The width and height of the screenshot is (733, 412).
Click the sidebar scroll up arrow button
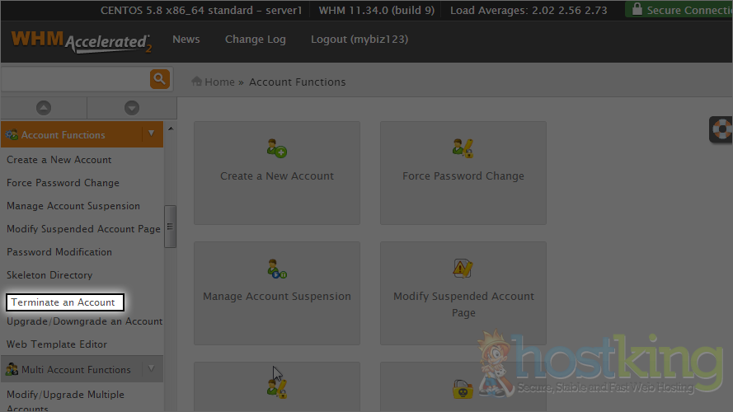pos(44,108)
